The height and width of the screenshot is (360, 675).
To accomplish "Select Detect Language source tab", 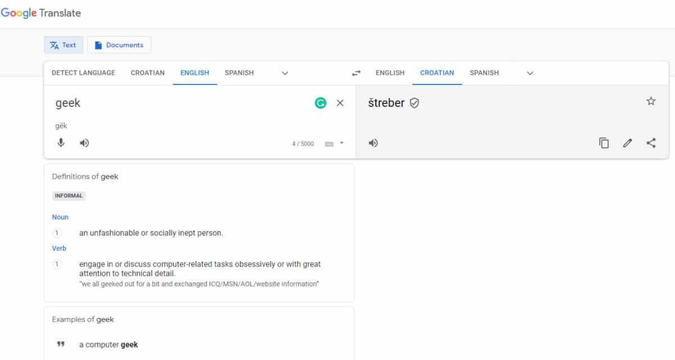I will click(x=83, y=73).
